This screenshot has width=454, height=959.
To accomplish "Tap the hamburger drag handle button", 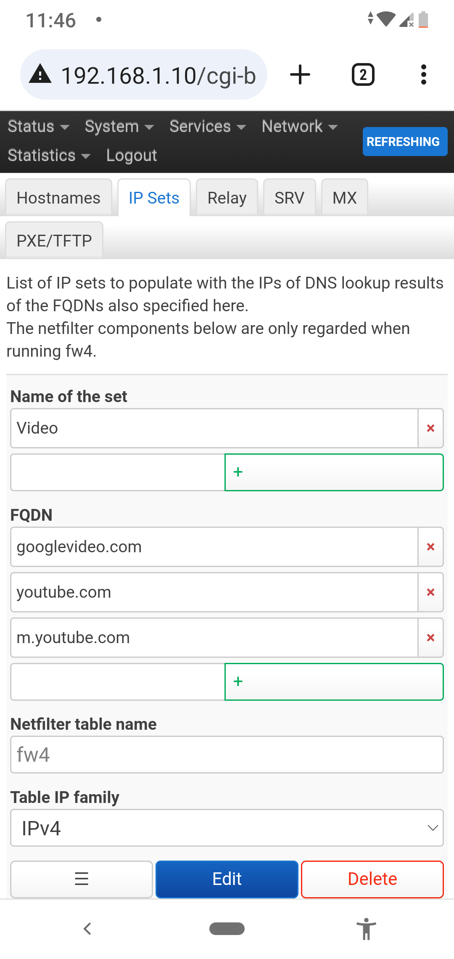I will coord(82,879).
